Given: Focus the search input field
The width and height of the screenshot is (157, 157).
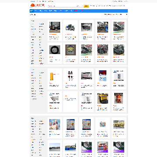Looking at the screenshot, I should click(61, 6).
